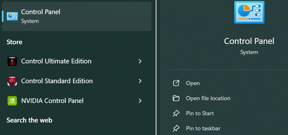The width and height of the screenshot is (288, 135).
Task: Click the Control Ultimate Edition game icon
Action: [12, 61]
